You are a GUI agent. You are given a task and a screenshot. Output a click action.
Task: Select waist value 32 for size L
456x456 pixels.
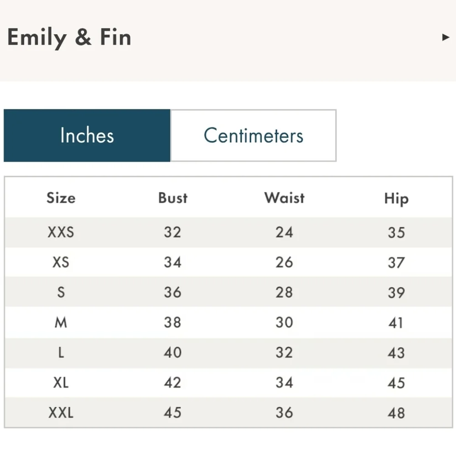tap(284, 352)
